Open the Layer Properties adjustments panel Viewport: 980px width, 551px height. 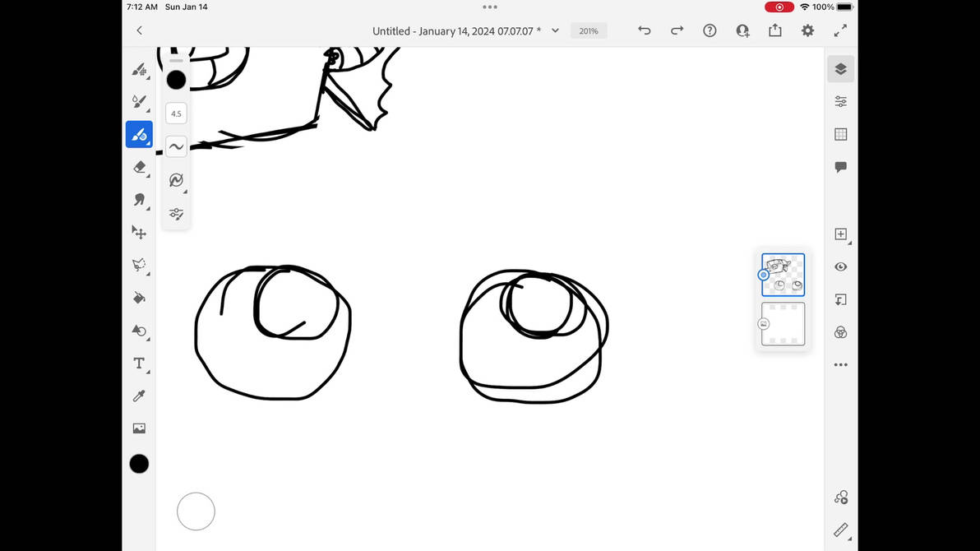point(840,100)
